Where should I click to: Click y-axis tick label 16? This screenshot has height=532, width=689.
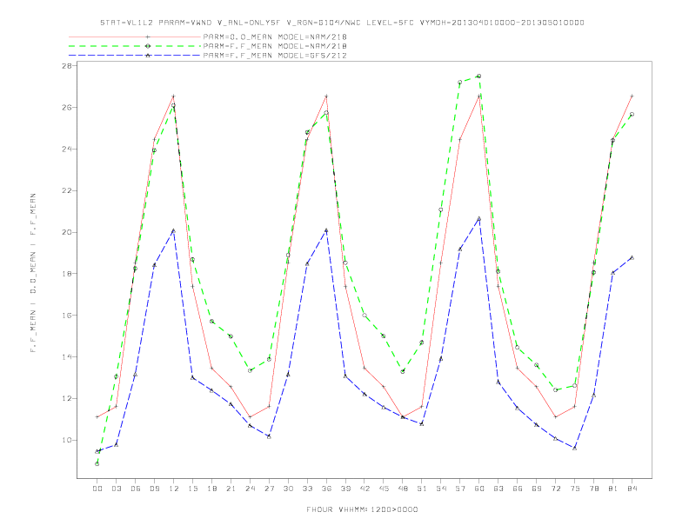pyautogui.click(x=68, y=316)
